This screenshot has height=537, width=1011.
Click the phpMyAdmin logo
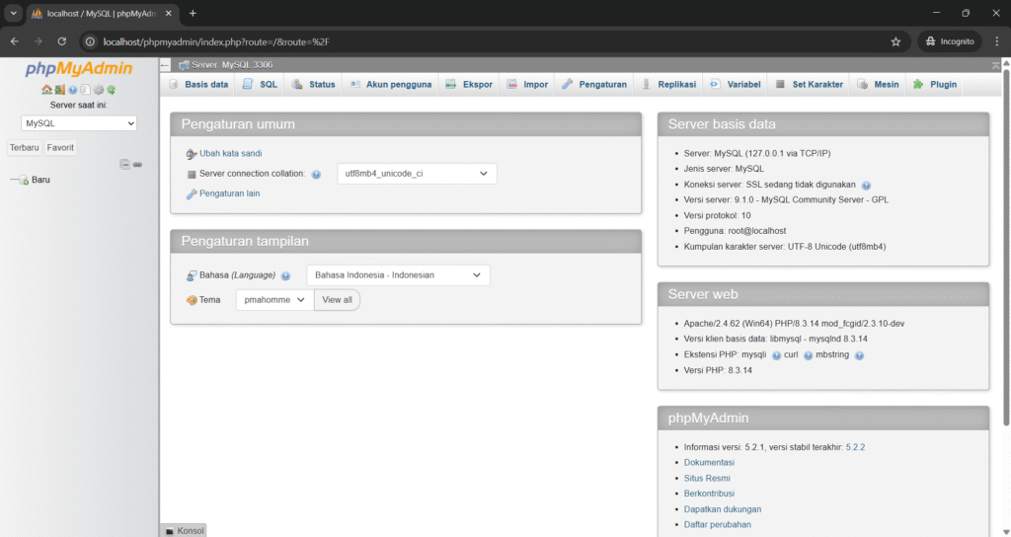pyautogui.click(x=79, y=69)
